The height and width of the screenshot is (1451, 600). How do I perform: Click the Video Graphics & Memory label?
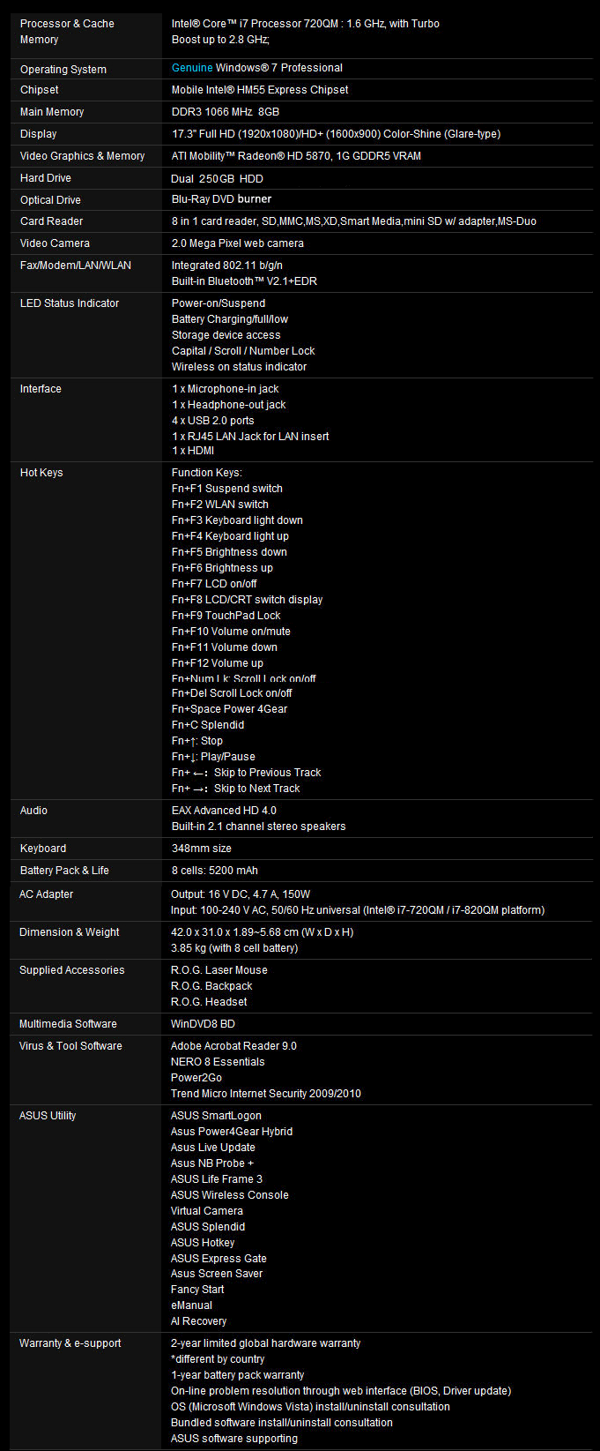[82, 156]
